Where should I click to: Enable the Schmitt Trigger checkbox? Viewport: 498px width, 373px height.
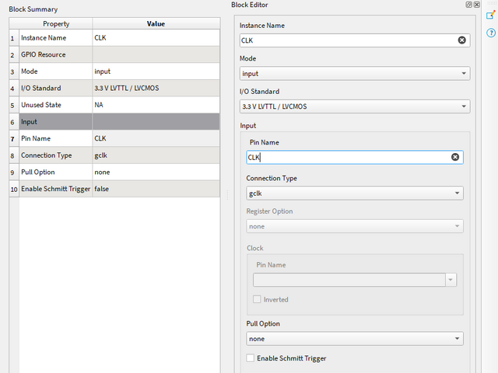tap(250, 358)
